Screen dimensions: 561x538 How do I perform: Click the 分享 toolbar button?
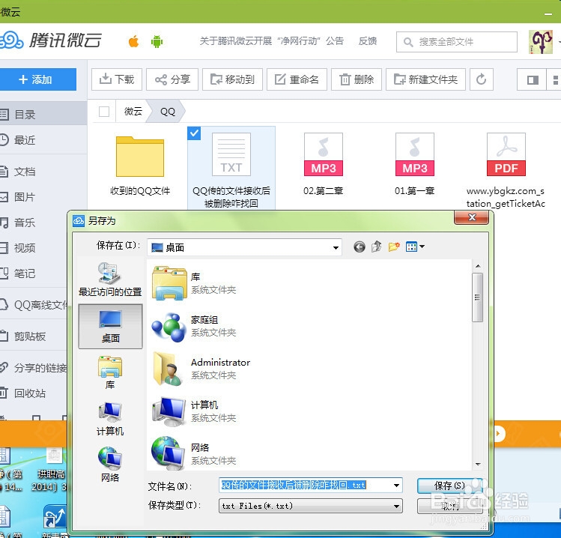[172, 79]
